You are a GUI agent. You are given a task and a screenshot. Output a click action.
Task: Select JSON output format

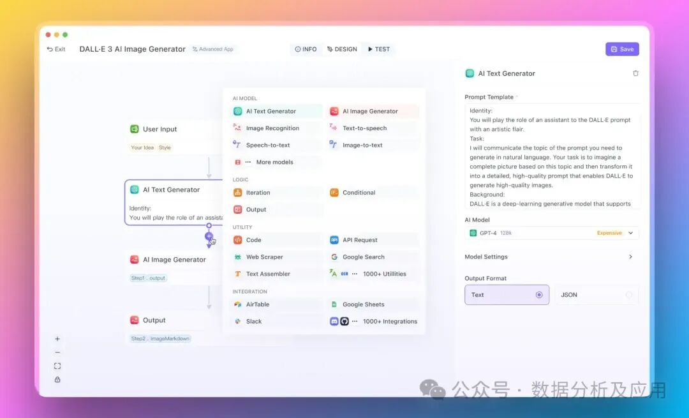(596, 295)
